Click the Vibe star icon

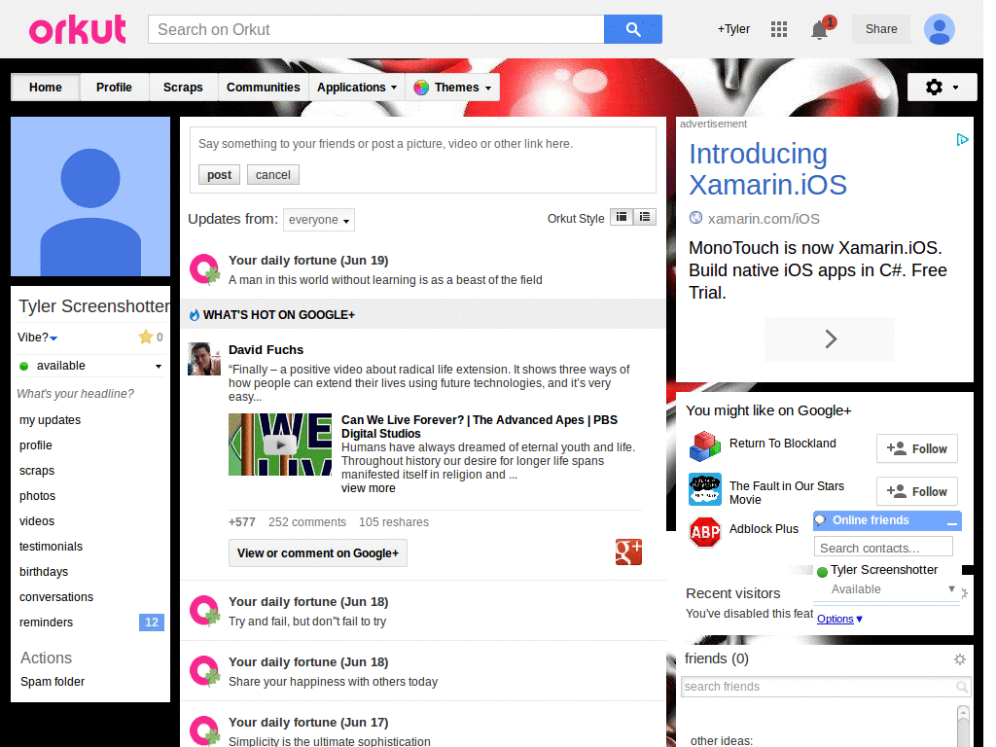[x=146, y=337]
